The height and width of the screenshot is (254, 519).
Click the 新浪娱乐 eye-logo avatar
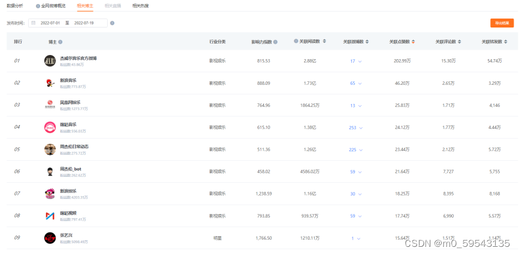50,194
